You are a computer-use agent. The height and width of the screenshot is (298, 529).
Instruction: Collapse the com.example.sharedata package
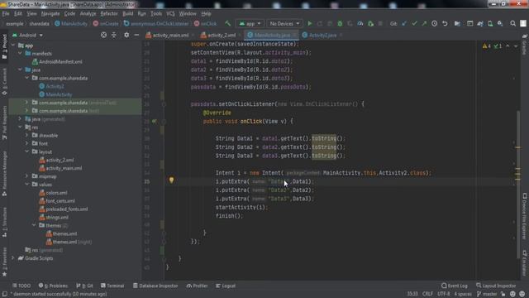click(27, 78)
